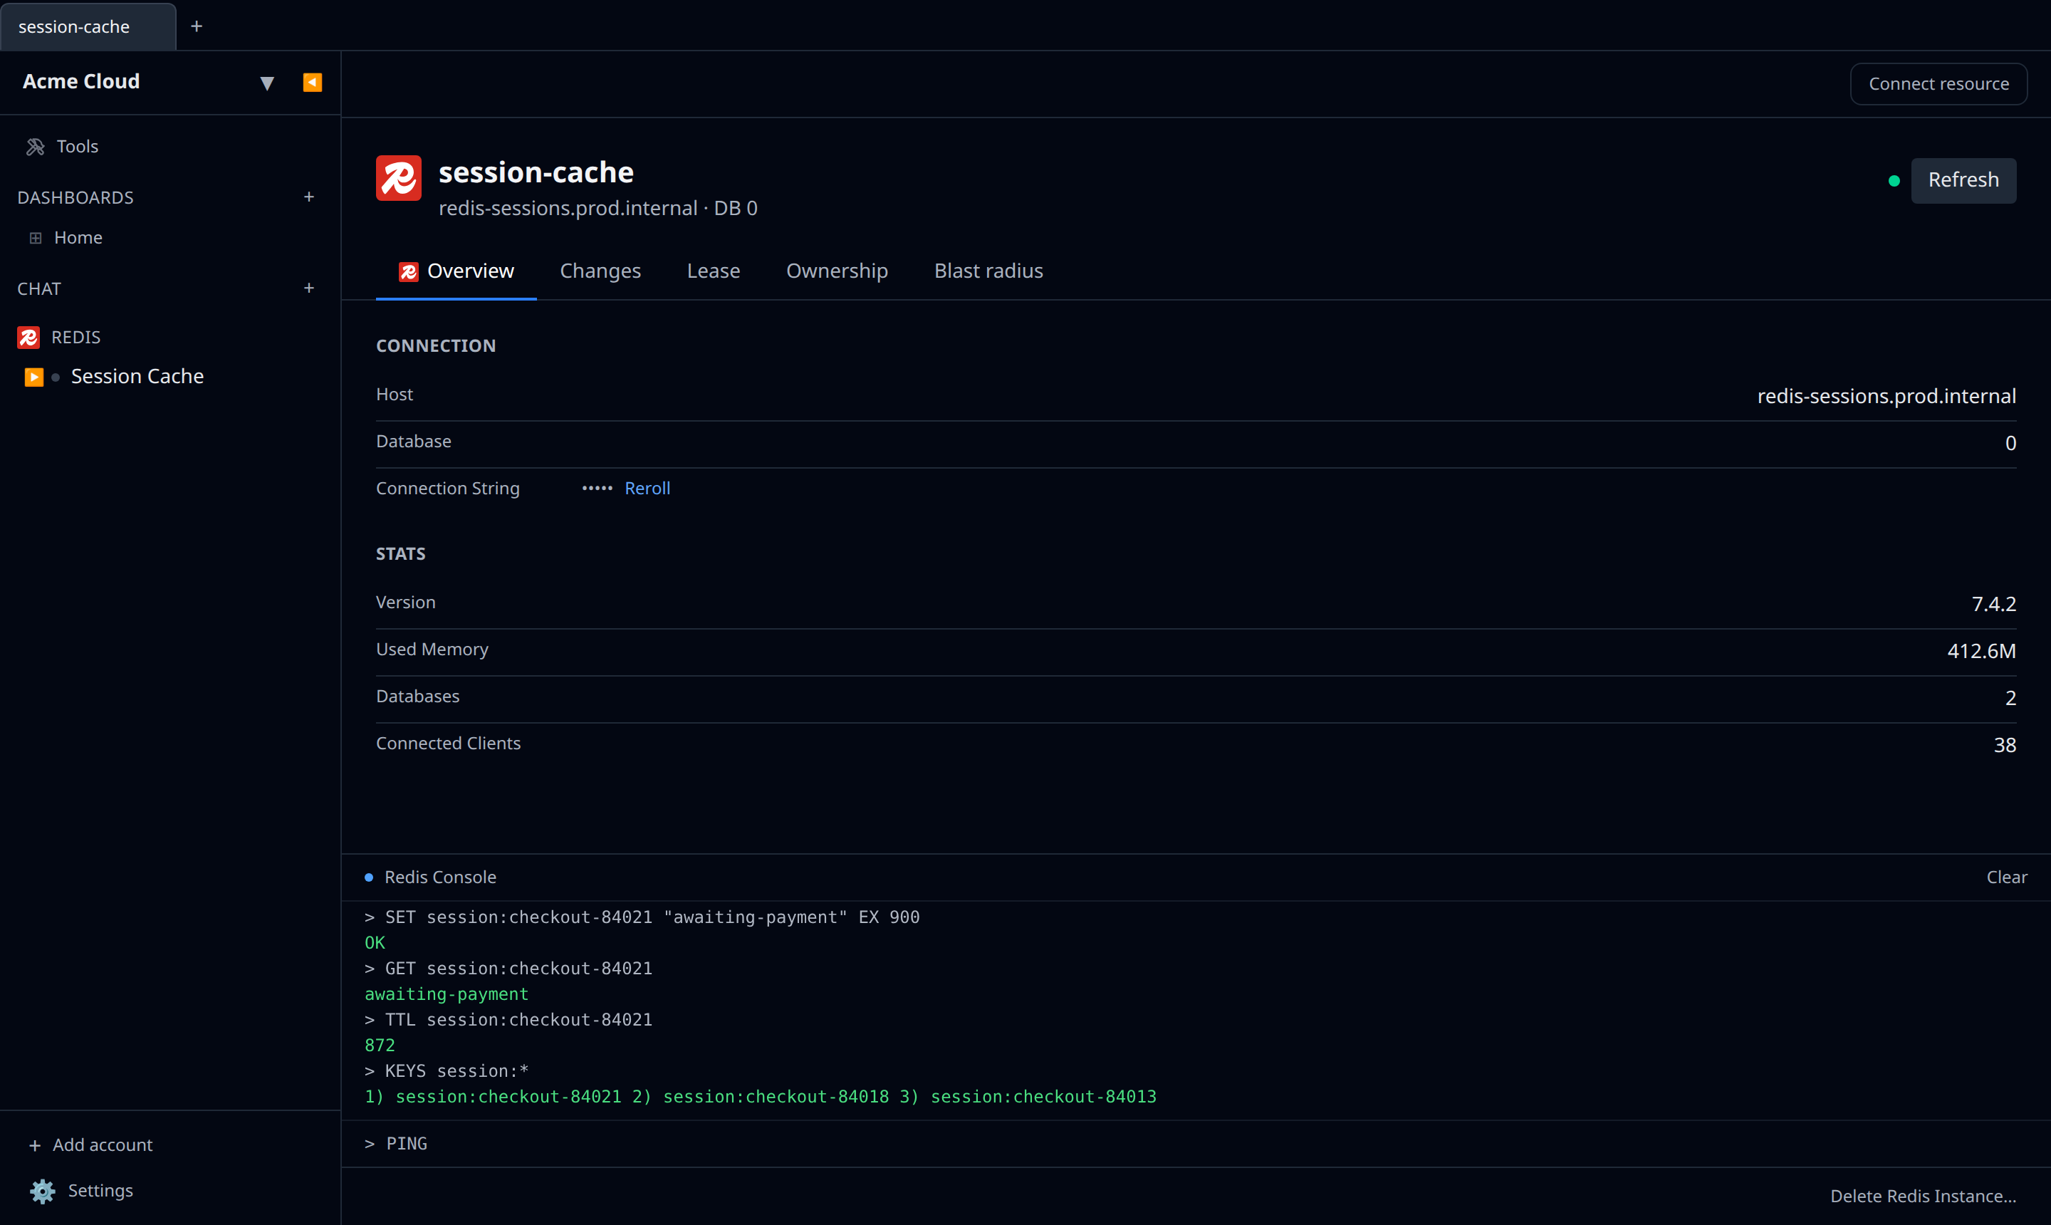Click REDIS section label in sidebar
The image size is (2051, 1225).
(x=76, y=337)
